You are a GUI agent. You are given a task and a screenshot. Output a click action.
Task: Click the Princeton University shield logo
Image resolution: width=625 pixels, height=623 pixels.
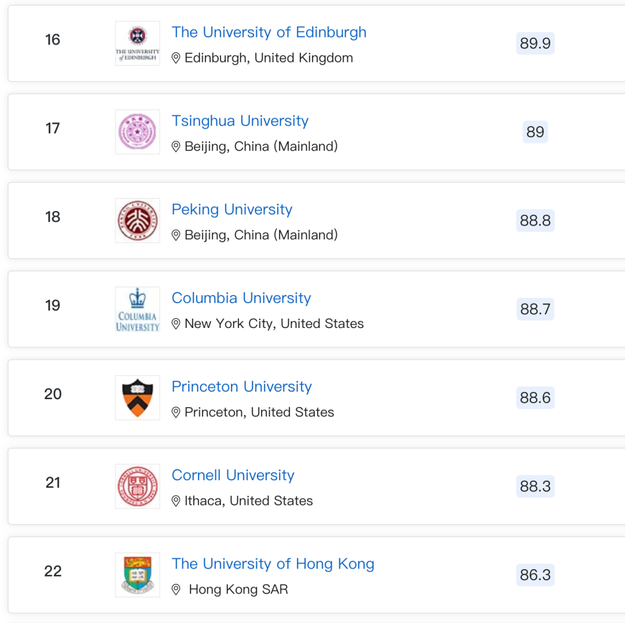point(138,397)
